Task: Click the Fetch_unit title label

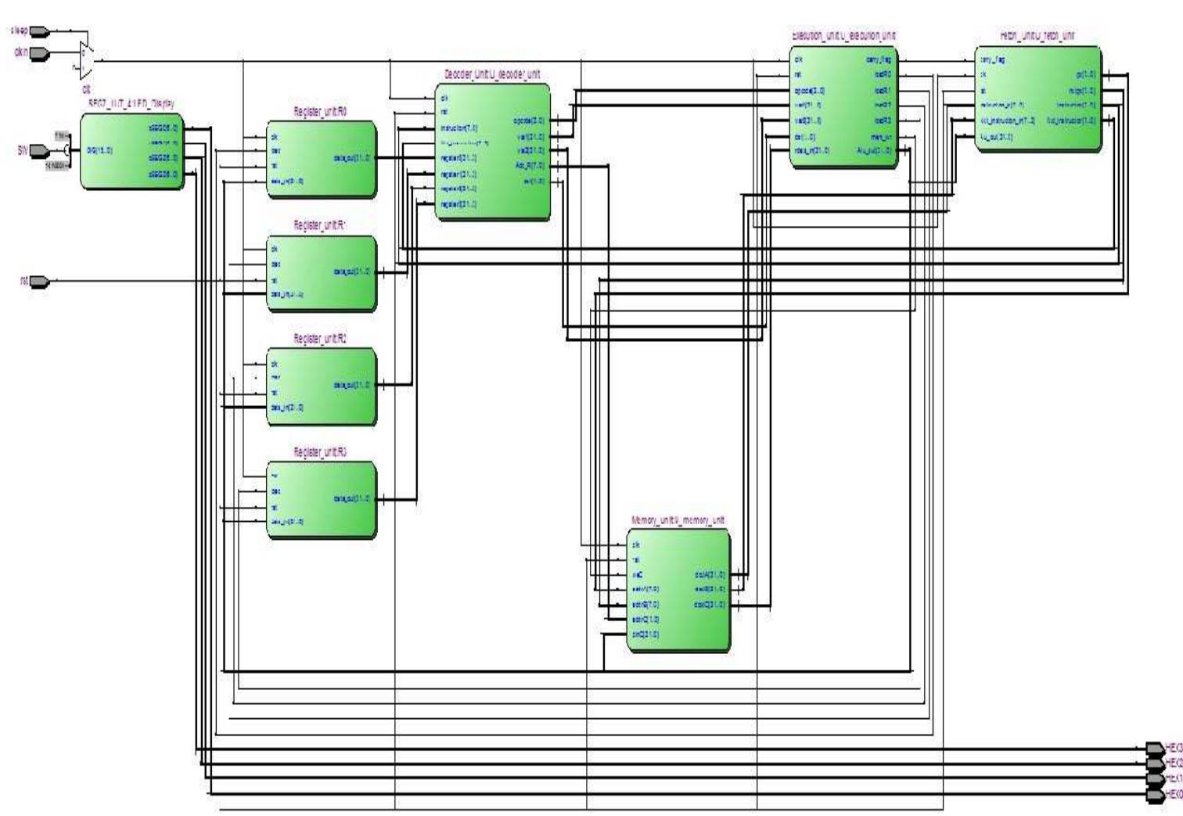Action: tap(1037, 36)
